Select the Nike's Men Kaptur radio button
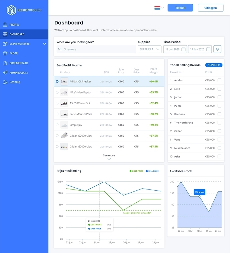Viewport: 230px width, 253px height. [x=57, y=92]
